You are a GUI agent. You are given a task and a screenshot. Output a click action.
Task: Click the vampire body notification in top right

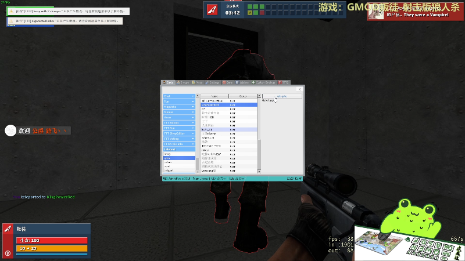[x=416, y=13]
